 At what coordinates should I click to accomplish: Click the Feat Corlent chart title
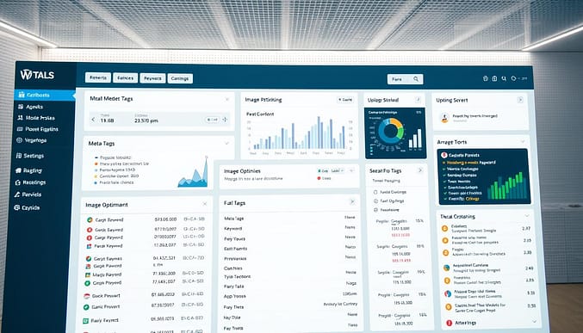click(x=260, y=114)
